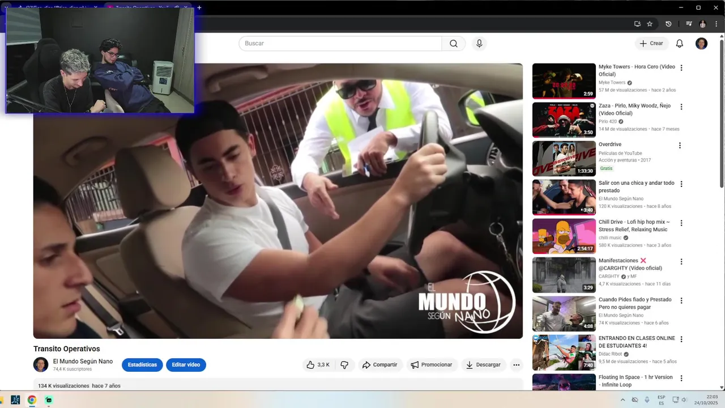Click 134 K visualizaciones description text
The height and width of the screenshot is (408, 725).
(63, 386)
